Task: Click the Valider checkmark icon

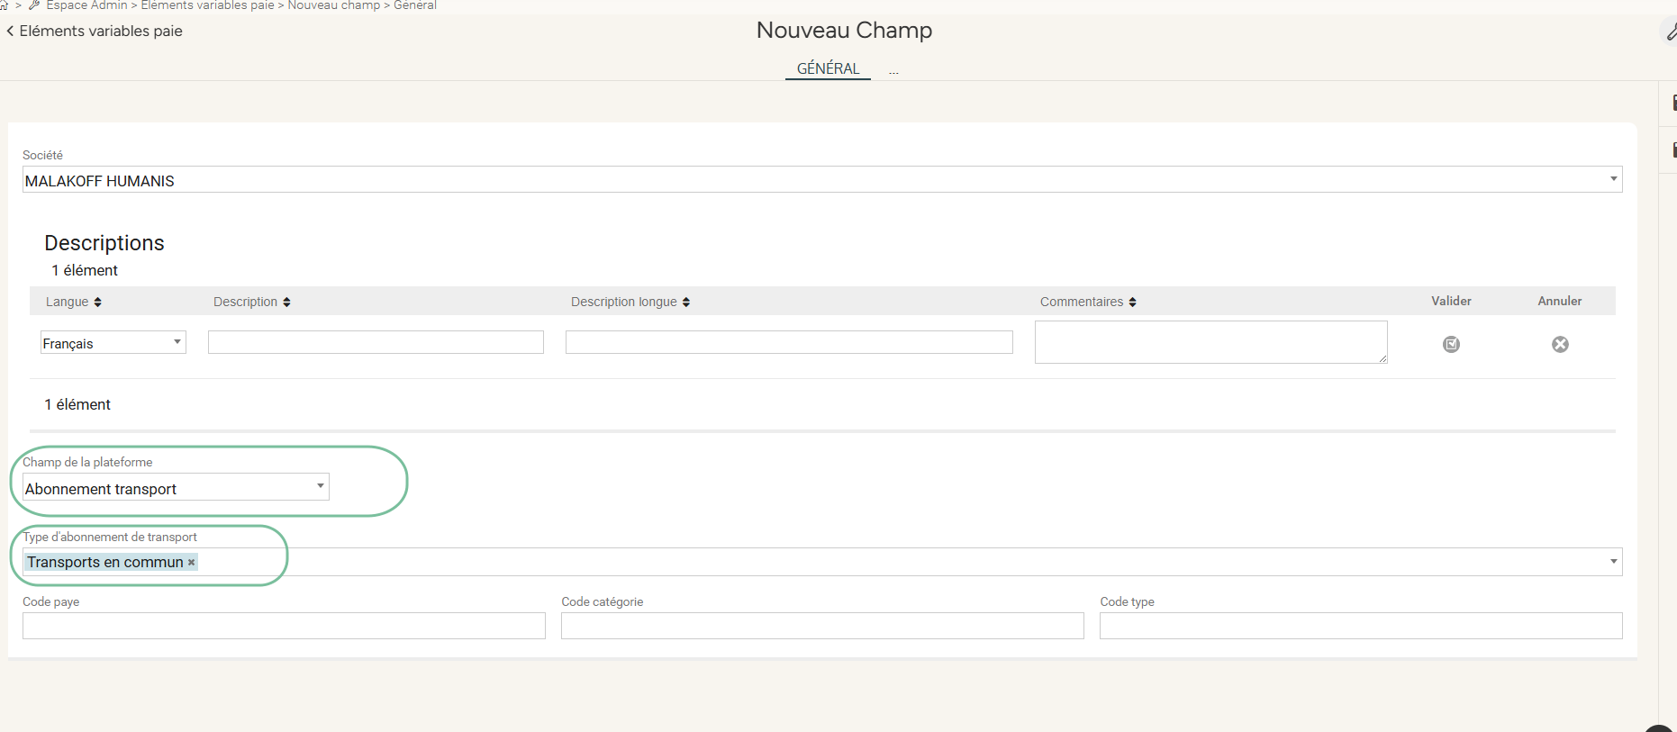Action: point(1451,344)
